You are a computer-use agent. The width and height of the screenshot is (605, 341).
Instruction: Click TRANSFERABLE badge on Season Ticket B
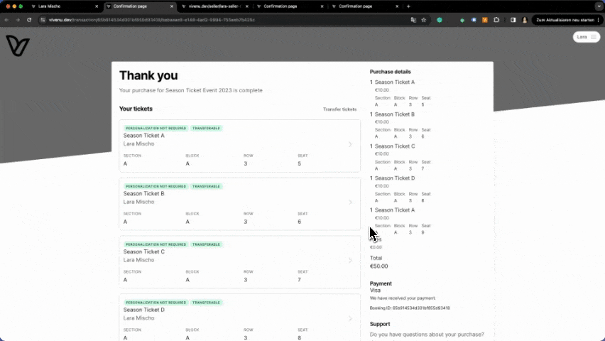[x=206, y=186]
